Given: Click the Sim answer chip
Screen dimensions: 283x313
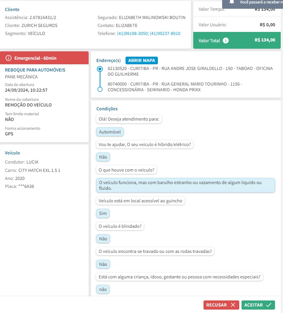Looking at the screenshot, I should click(x=103, y=213).
